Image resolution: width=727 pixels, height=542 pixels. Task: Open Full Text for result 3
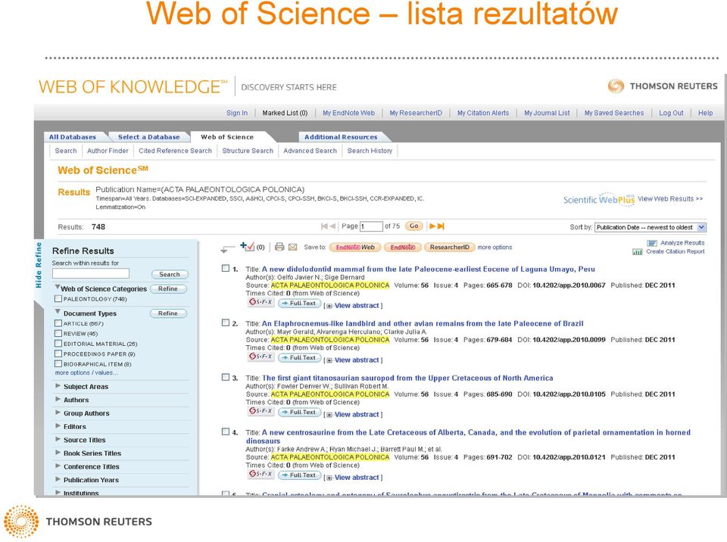tap(300, 412)
